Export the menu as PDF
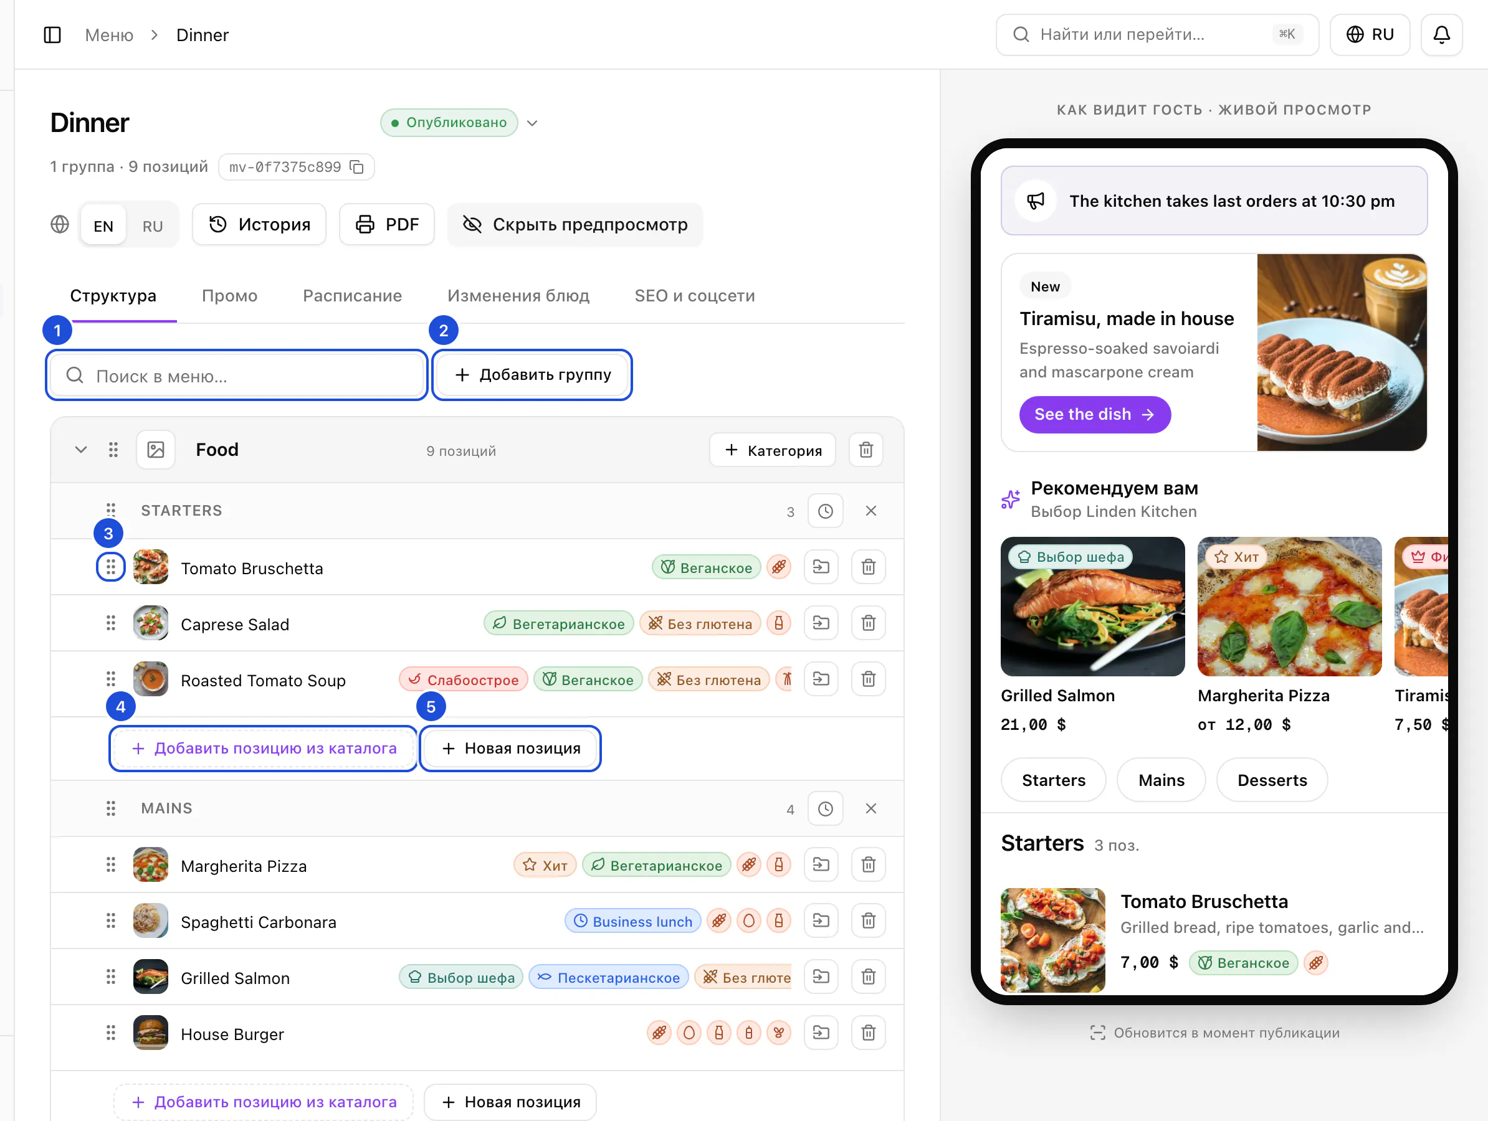This screenshot has width=1488, height=1121. pos(387,225)
